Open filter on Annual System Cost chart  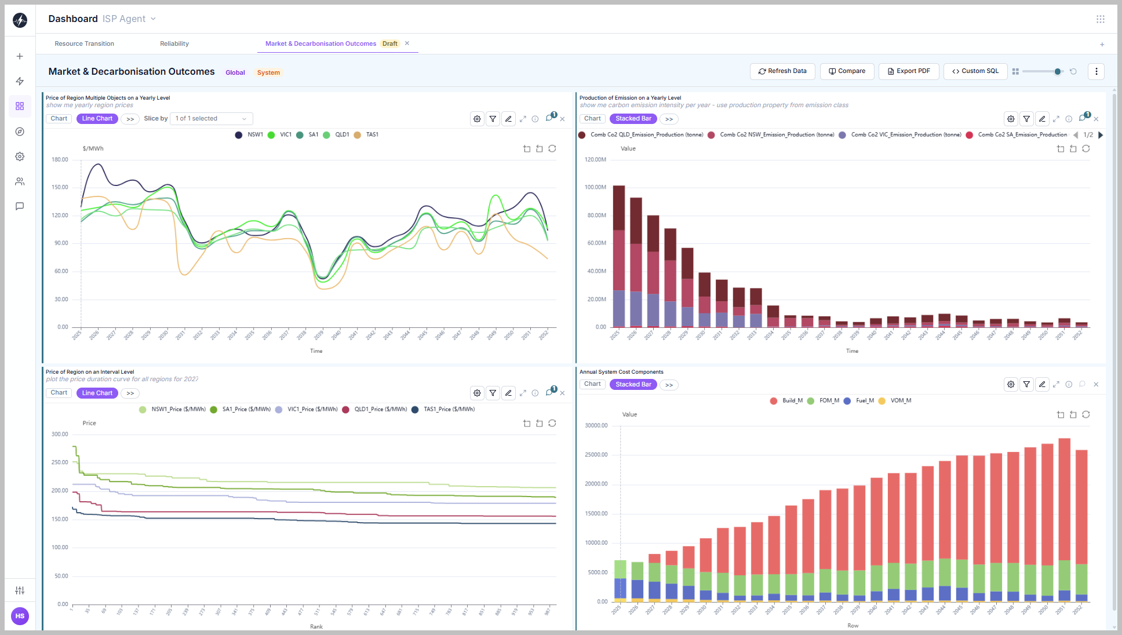click(1026, 384)
